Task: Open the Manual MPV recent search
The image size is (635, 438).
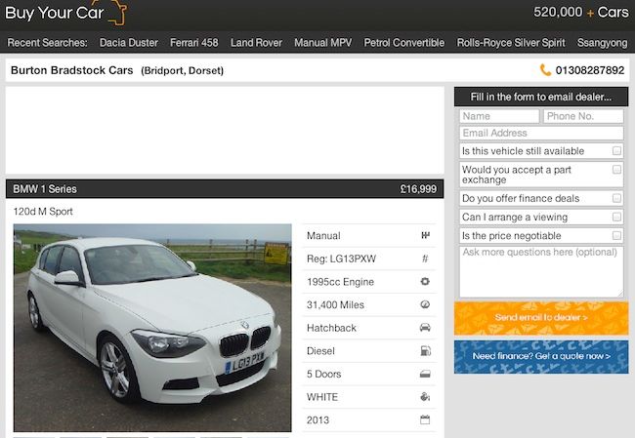Action: tap(323, 43)
